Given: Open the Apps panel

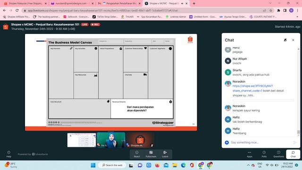Looking at the screenshot, I should click(250, 154).
